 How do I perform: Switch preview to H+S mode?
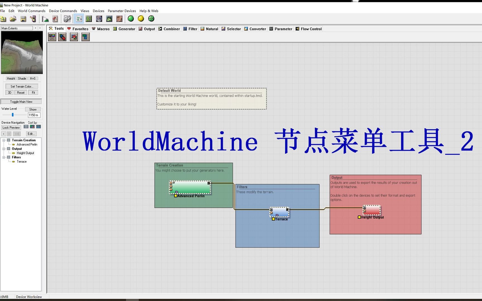[33, 79]
